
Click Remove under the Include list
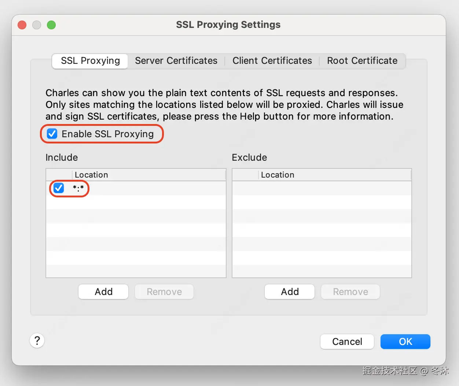164,292
